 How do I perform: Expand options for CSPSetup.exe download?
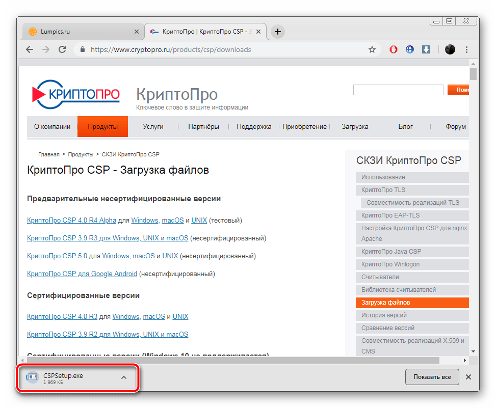pyautogui.click(x=124, y=377)
